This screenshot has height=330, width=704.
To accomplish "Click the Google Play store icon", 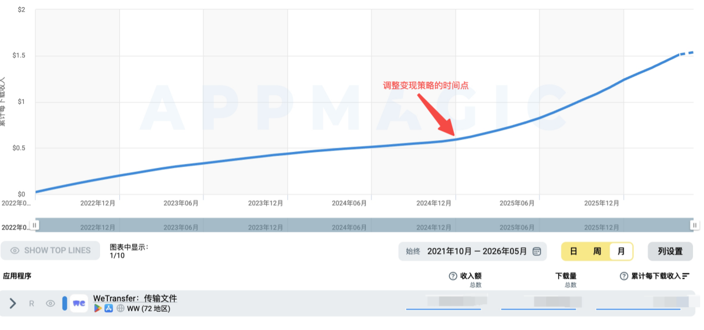I will [98, 308].
